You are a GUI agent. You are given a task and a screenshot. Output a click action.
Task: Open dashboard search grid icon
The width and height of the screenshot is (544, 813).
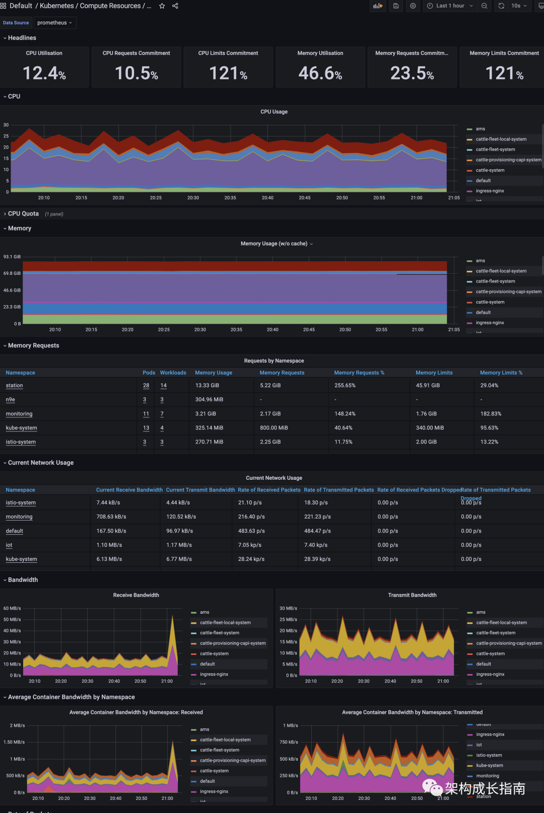(x=3, y=6)
